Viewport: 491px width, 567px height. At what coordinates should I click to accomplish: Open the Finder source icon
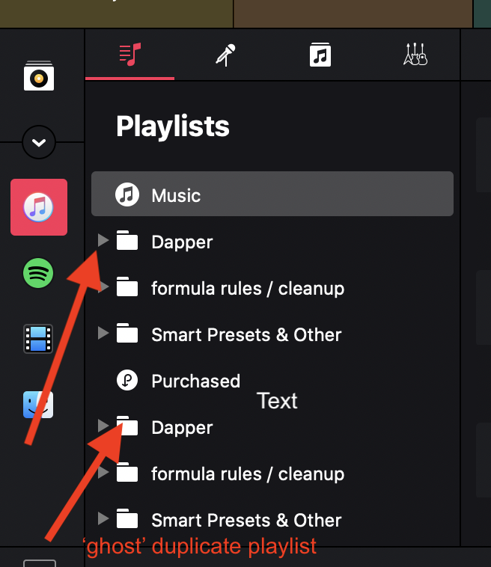pos(38,405)
